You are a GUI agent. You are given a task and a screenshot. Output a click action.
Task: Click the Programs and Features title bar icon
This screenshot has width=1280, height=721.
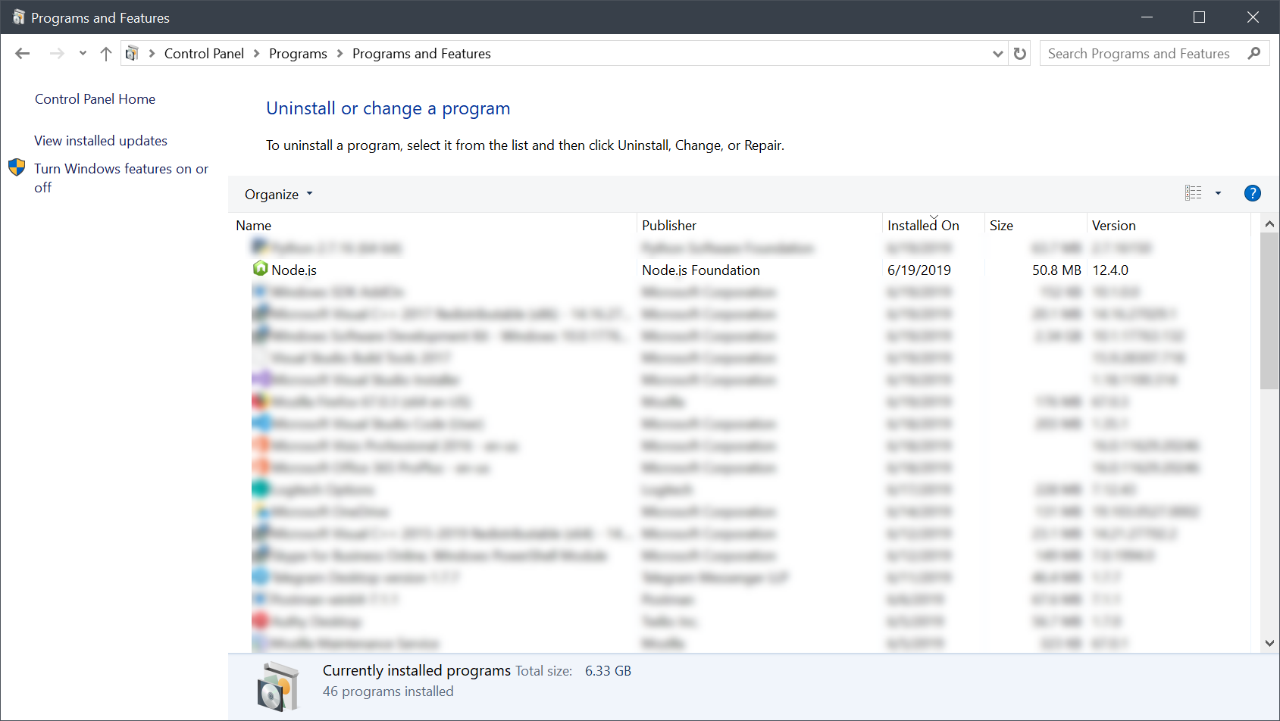(x=19, y=17)
